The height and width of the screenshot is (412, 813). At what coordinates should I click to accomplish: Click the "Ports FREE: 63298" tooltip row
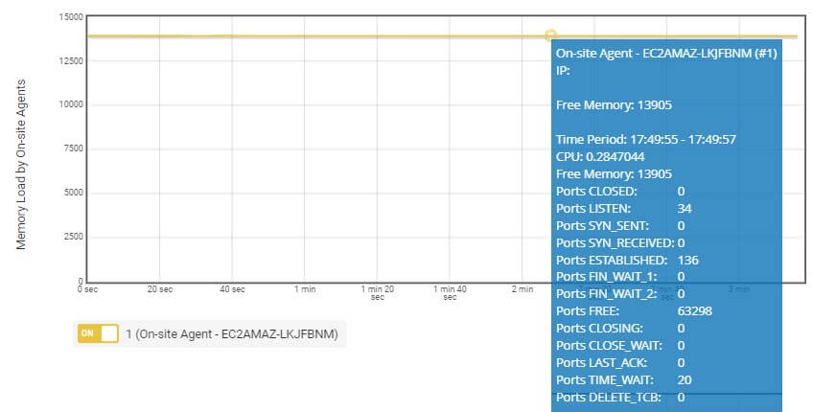[634, 311]
